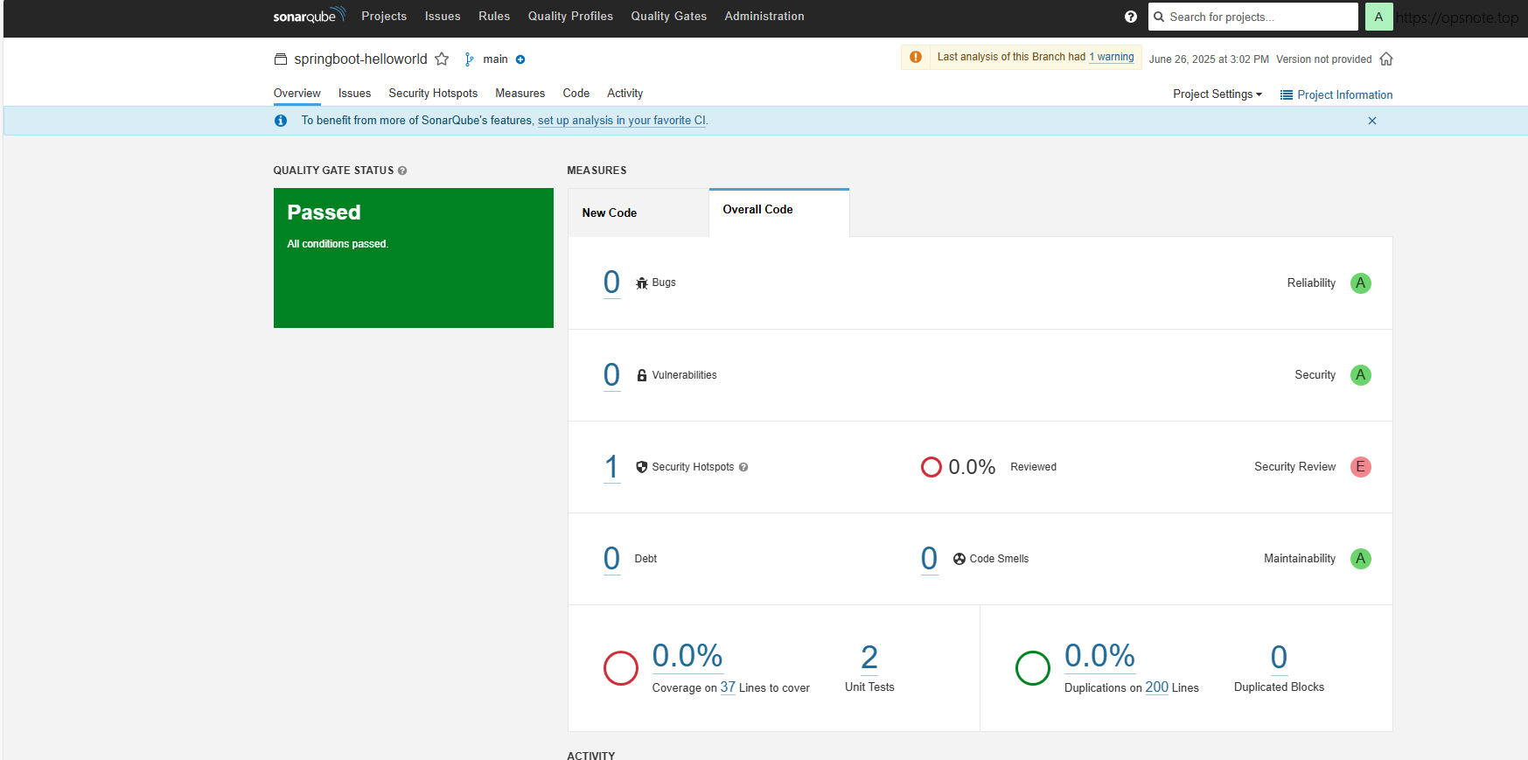The height and width of the screenshot is (760, 1528).
Task: Click the 0 Code Smells count
Action: click(x=929, y=559)
